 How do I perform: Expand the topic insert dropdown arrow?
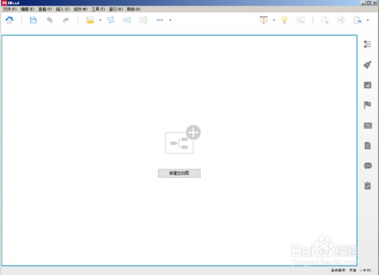click(100, 20)
